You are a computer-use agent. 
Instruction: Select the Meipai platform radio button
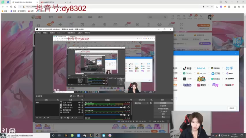point(195,85)
